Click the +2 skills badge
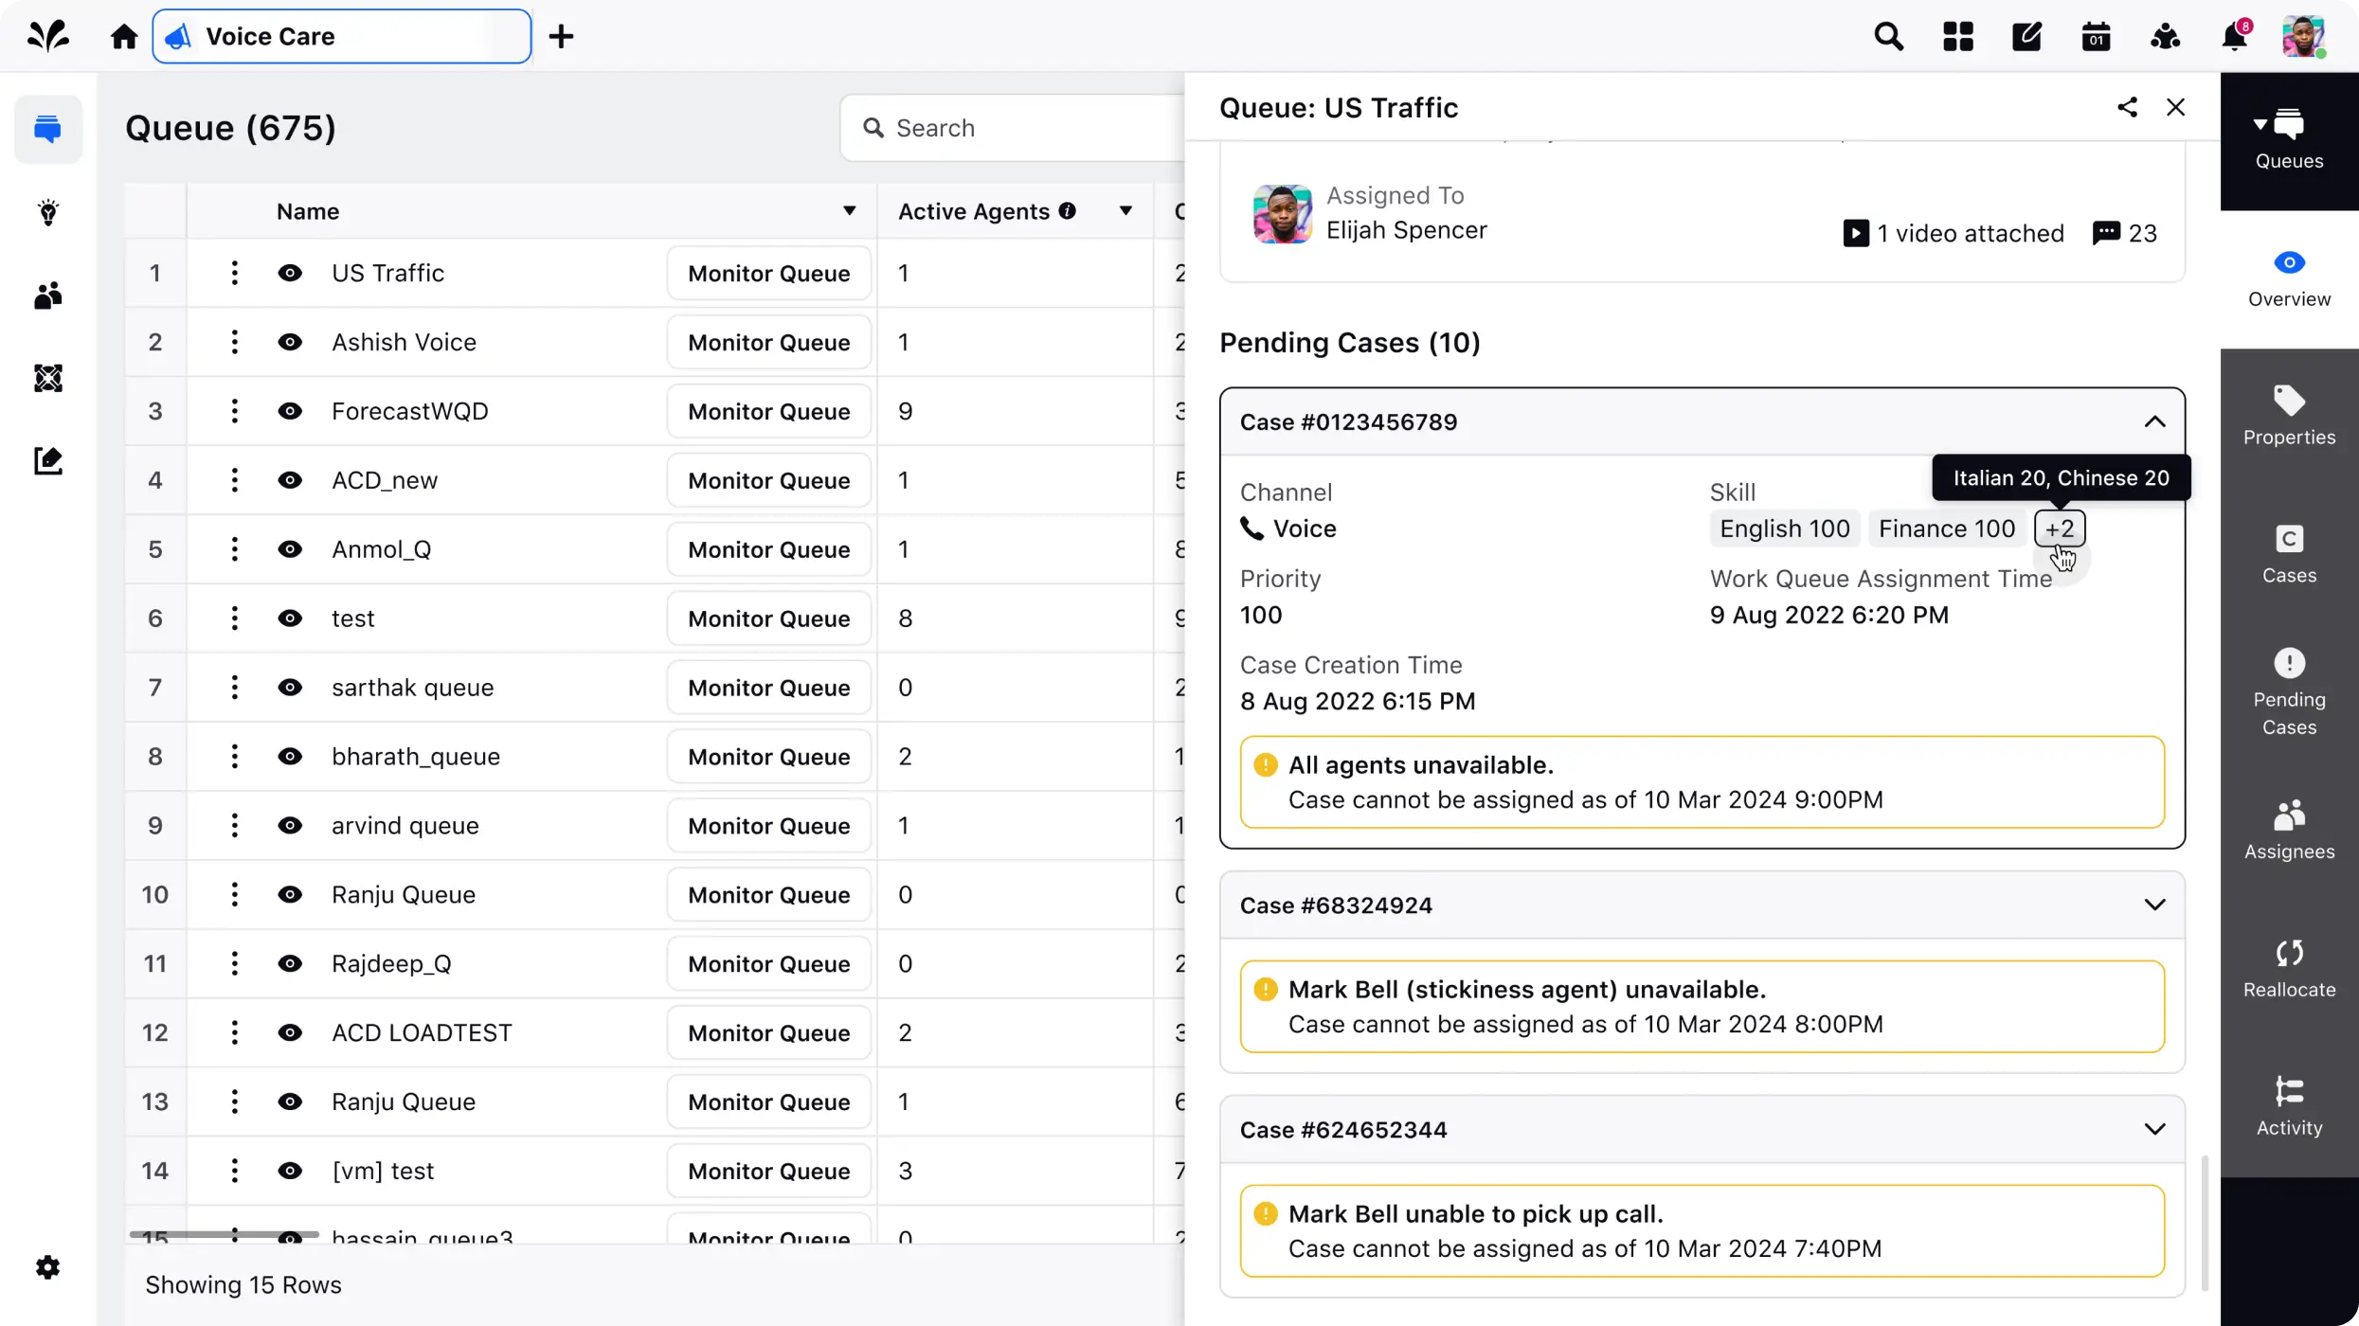The image size is (2359, 1326). coord(2059,529)
